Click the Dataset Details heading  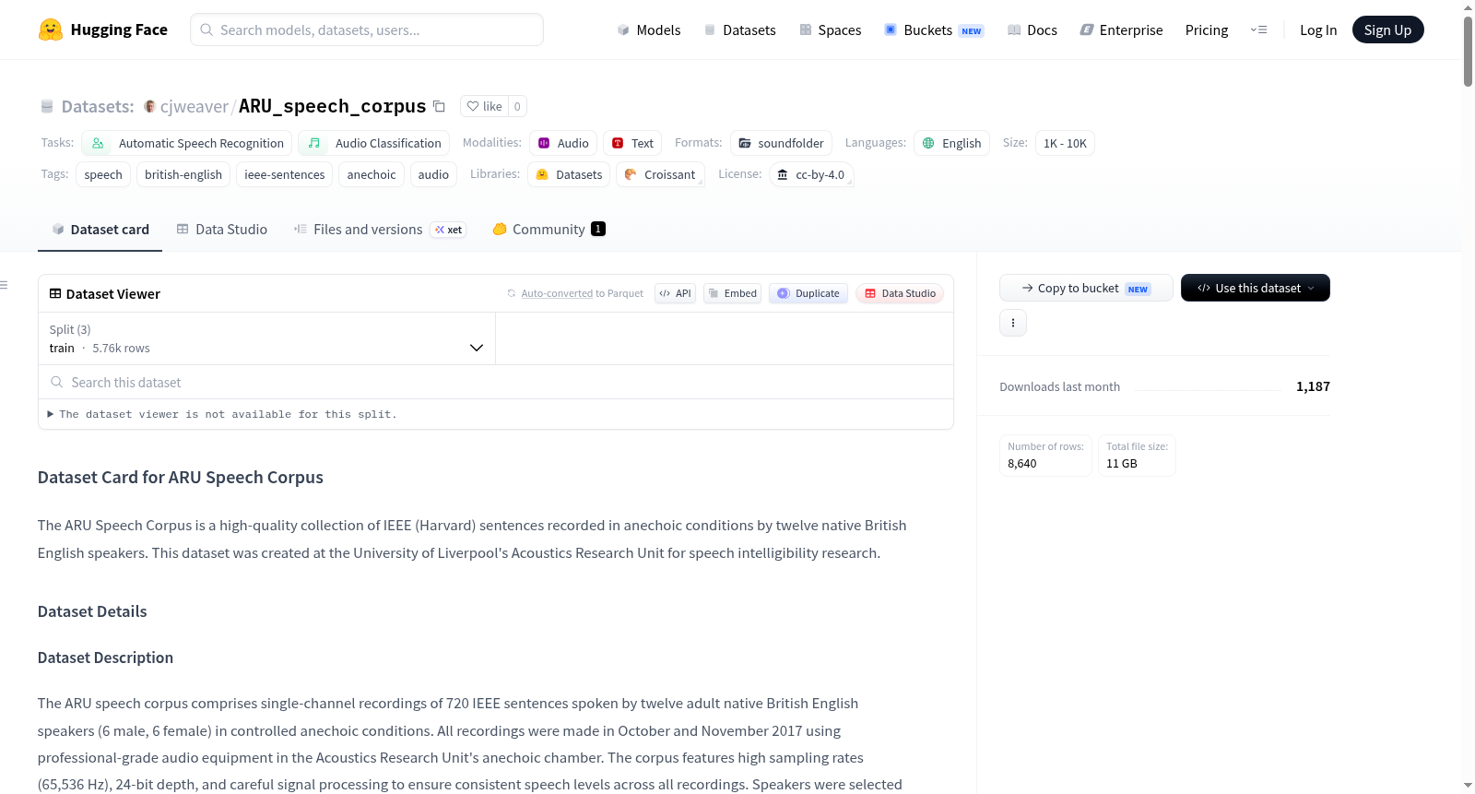[92, 611]
